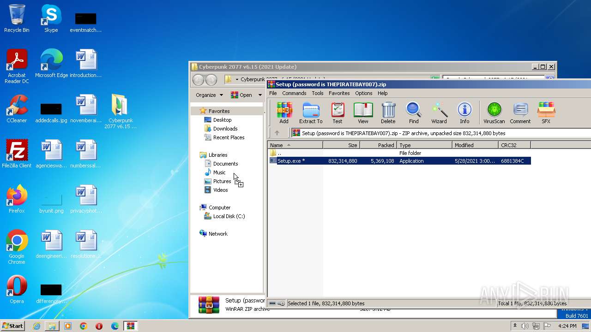Click the VirusScan green bug icon
This screenshot has height=332, width=591.
[x=494, y=113]
